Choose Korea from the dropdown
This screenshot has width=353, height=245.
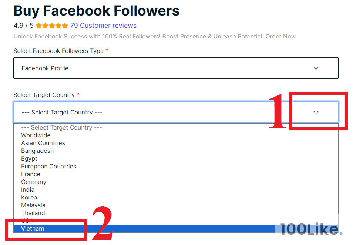click(29, 198)
